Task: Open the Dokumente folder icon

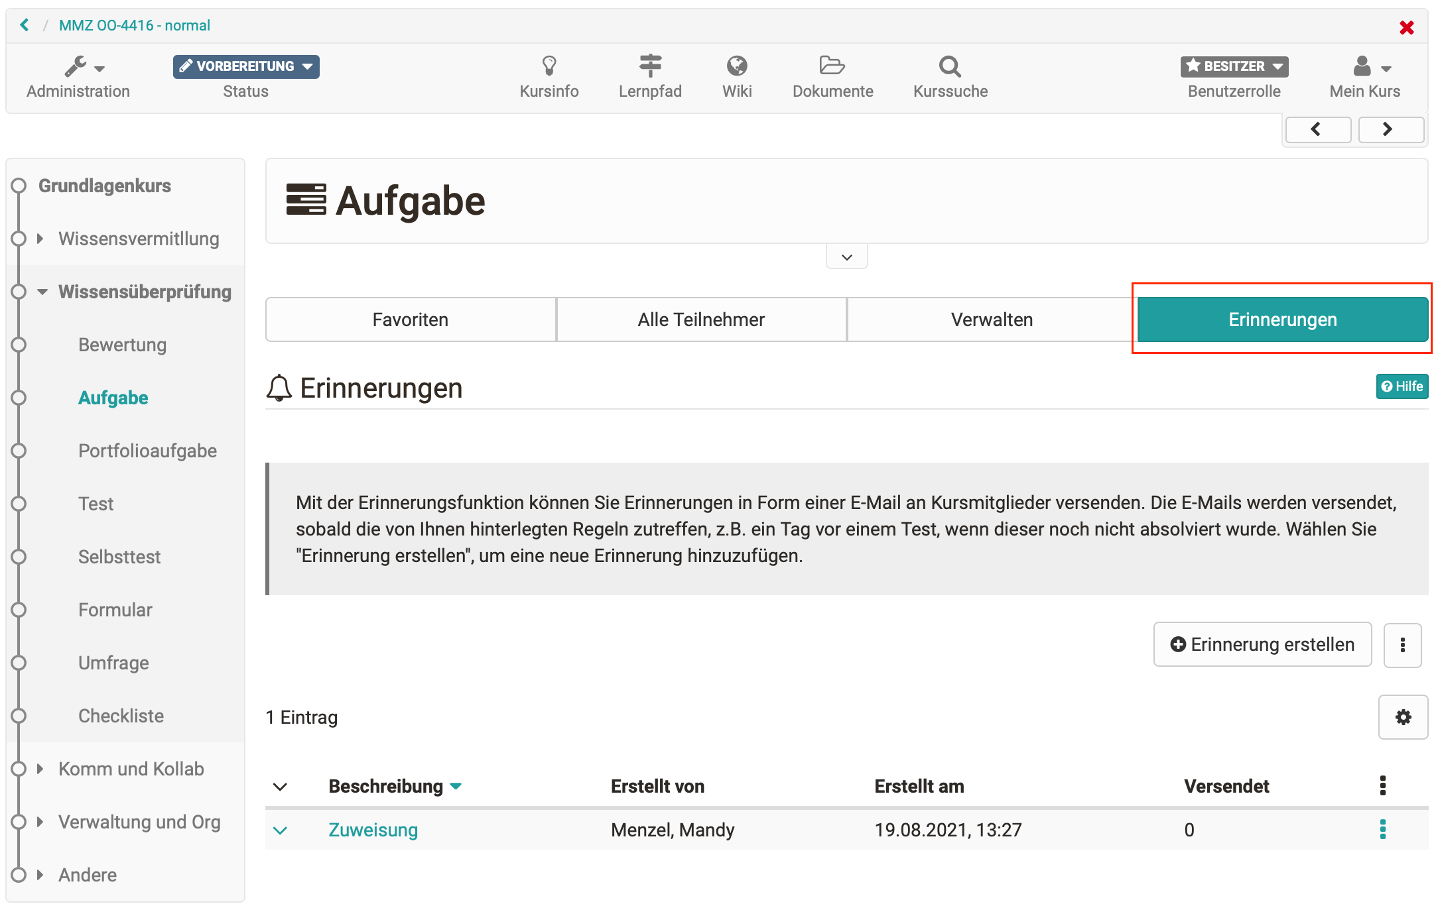Action: 832,66
